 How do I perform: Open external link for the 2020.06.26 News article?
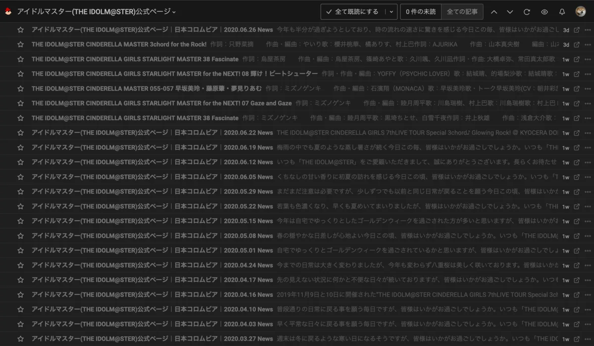click(576, 30)
